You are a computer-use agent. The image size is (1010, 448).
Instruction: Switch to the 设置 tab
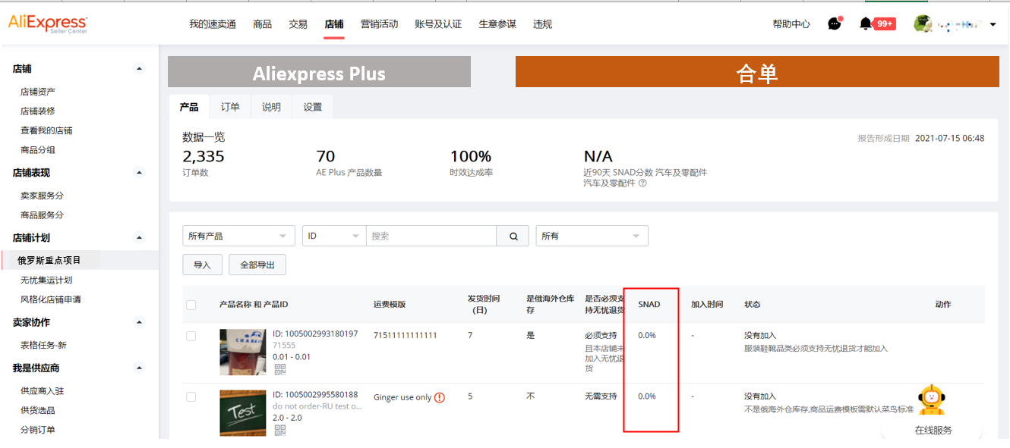tap(313, 107)
